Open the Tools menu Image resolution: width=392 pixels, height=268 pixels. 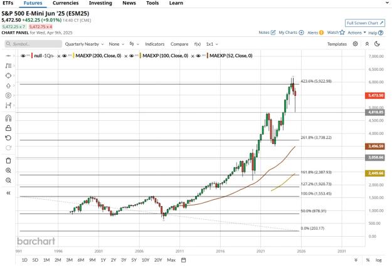point(152,3)
